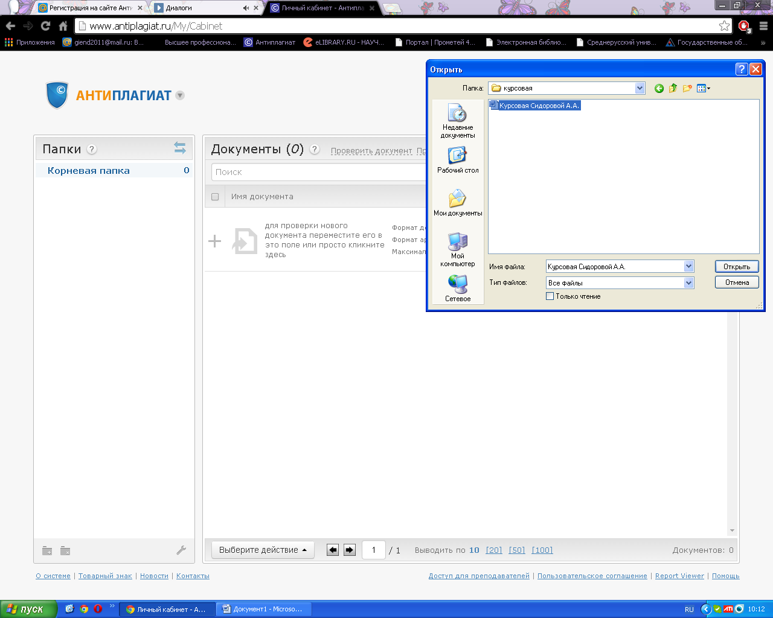Open the пуск Start menu

coord(28,609)
